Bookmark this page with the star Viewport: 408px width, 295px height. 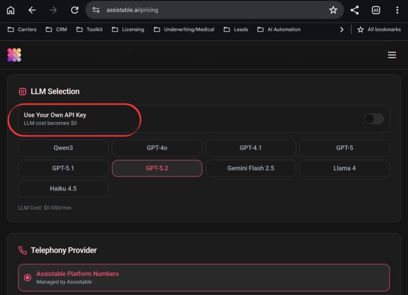point(333,10)
